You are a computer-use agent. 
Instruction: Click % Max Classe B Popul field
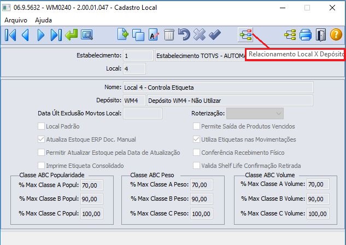(x=92, y=199)
